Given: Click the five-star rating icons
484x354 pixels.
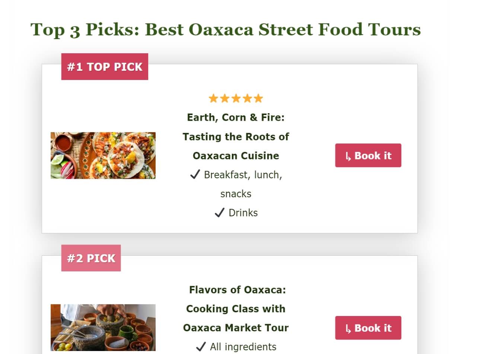Looking at the screenshot, I should (x=236, y=98).
